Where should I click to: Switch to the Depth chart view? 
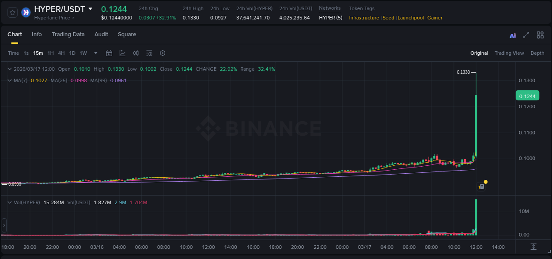coord(537,53)
